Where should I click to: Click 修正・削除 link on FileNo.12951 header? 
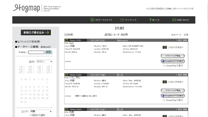coord(182,40)
